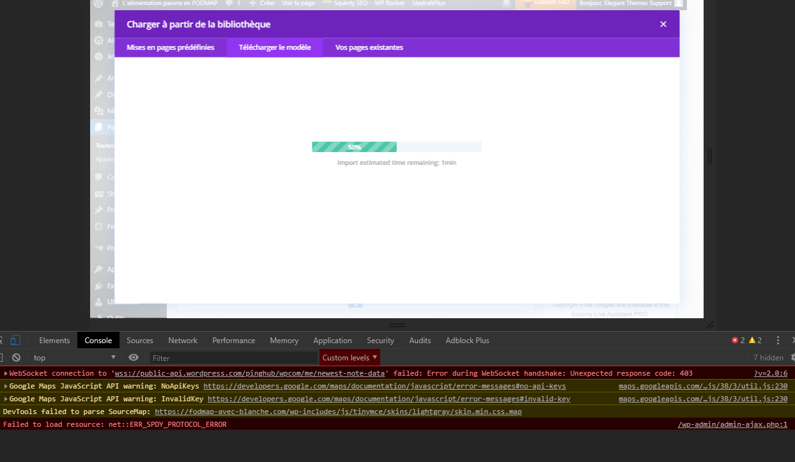Expand the InvalidKey Google Maps warning
This screenshot has width=795, height=462.
point(6,399)
